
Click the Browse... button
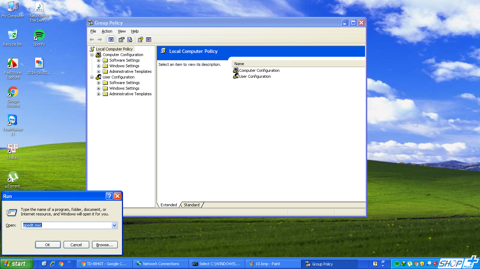click(x=105, y=245)
